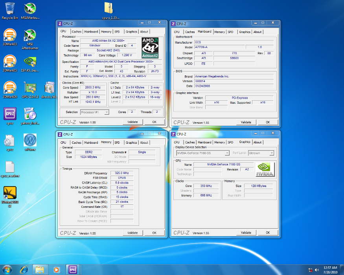Select the CPU-Z taskbar button

[x=73, y=269]
